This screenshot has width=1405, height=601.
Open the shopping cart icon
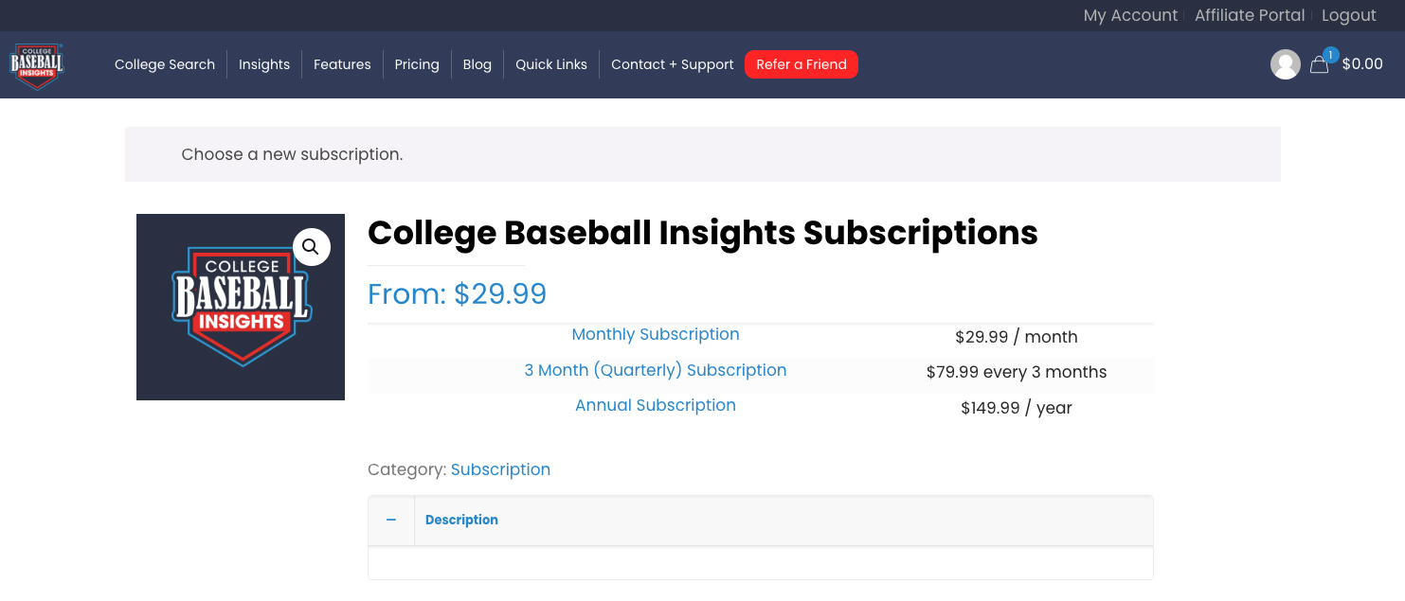click(1319, 65)
